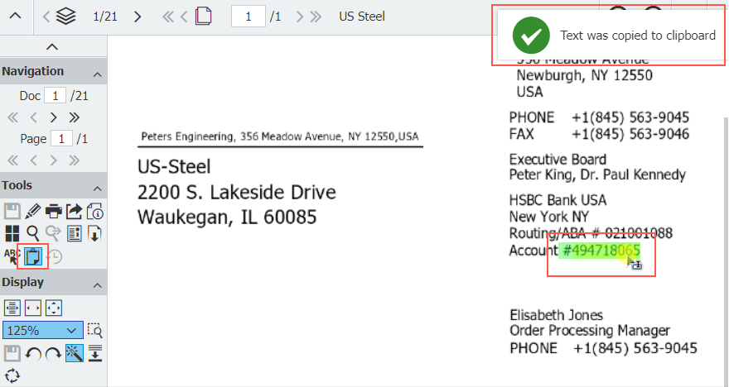Click the underlined down-arrow display icon
Screen dimensions: 729x387
(x=94, y=353)
